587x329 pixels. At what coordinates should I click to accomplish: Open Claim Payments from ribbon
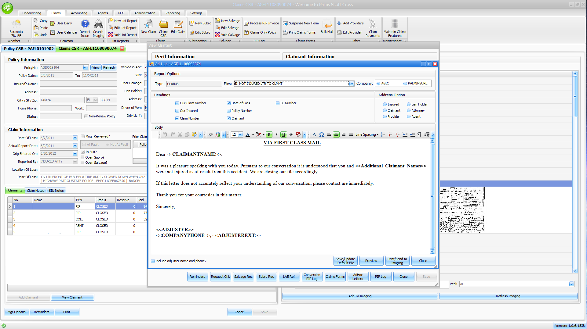tap(373, 28)
